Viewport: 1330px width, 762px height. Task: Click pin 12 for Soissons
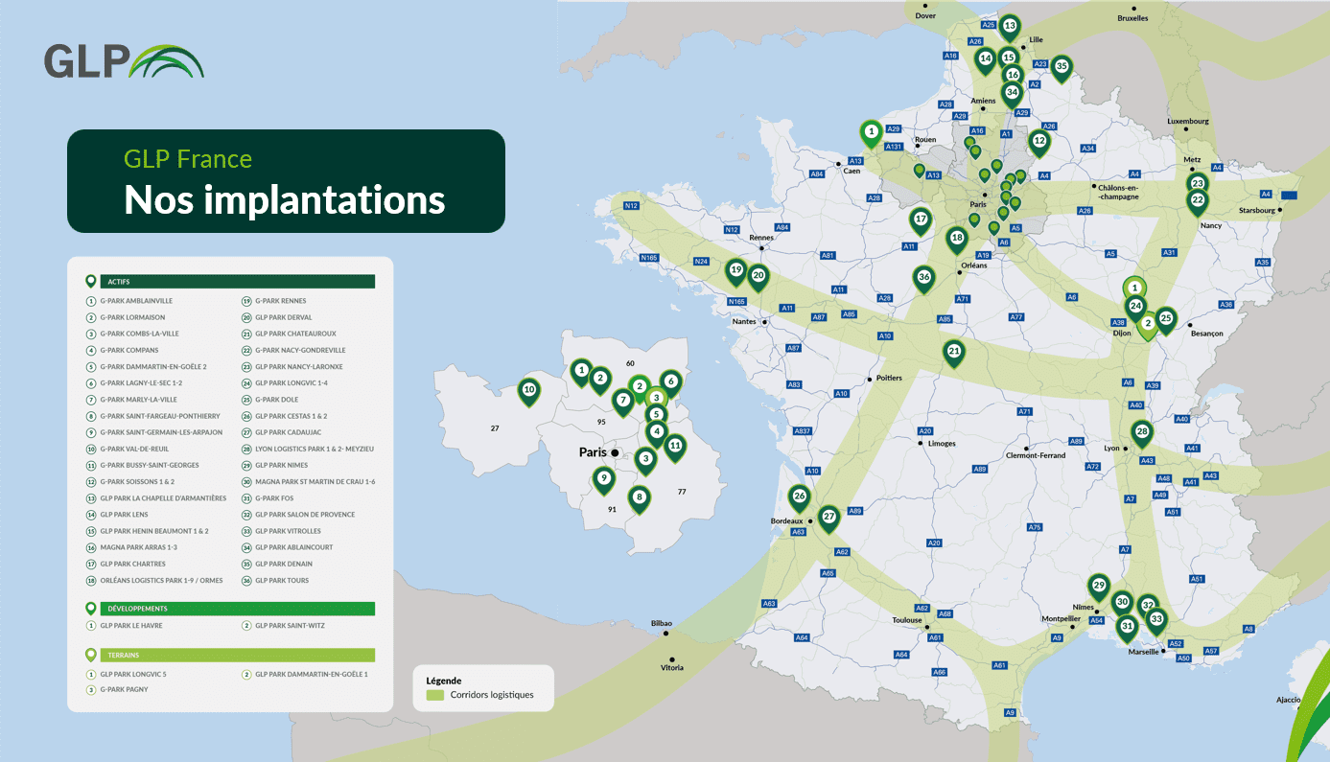1038,141
